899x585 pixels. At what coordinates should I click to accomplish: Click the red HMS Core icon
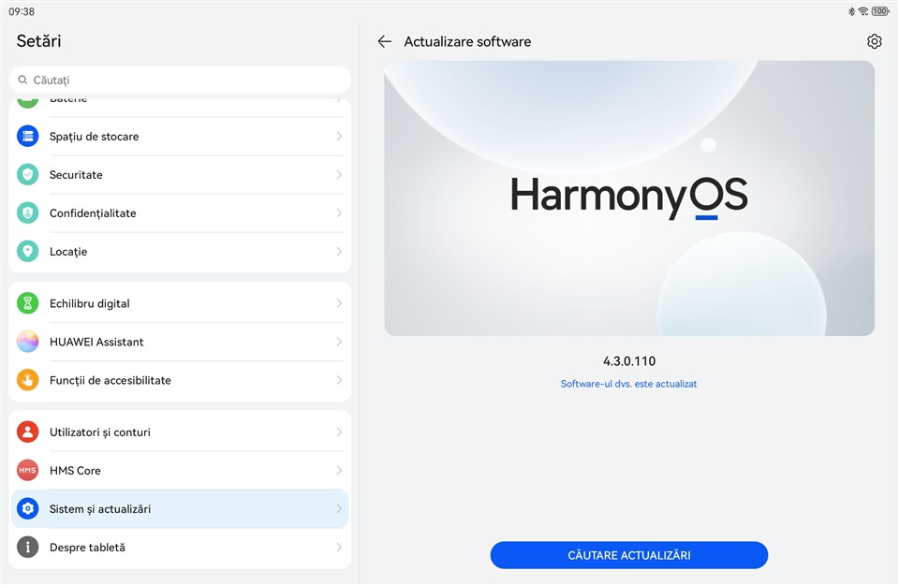click(x=28, y=471)
